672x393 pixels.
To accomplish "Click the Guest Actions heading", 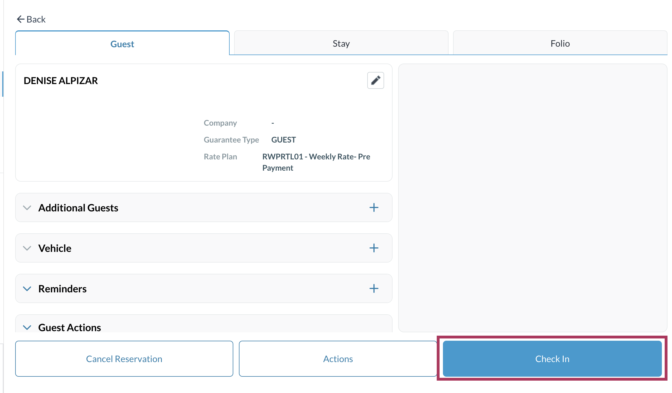I will [x=70, y=327].
